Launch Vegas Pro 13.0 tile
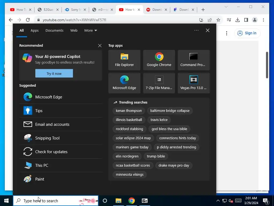Image resolution: width=274 pixels, height=206 pixels. 194,83
